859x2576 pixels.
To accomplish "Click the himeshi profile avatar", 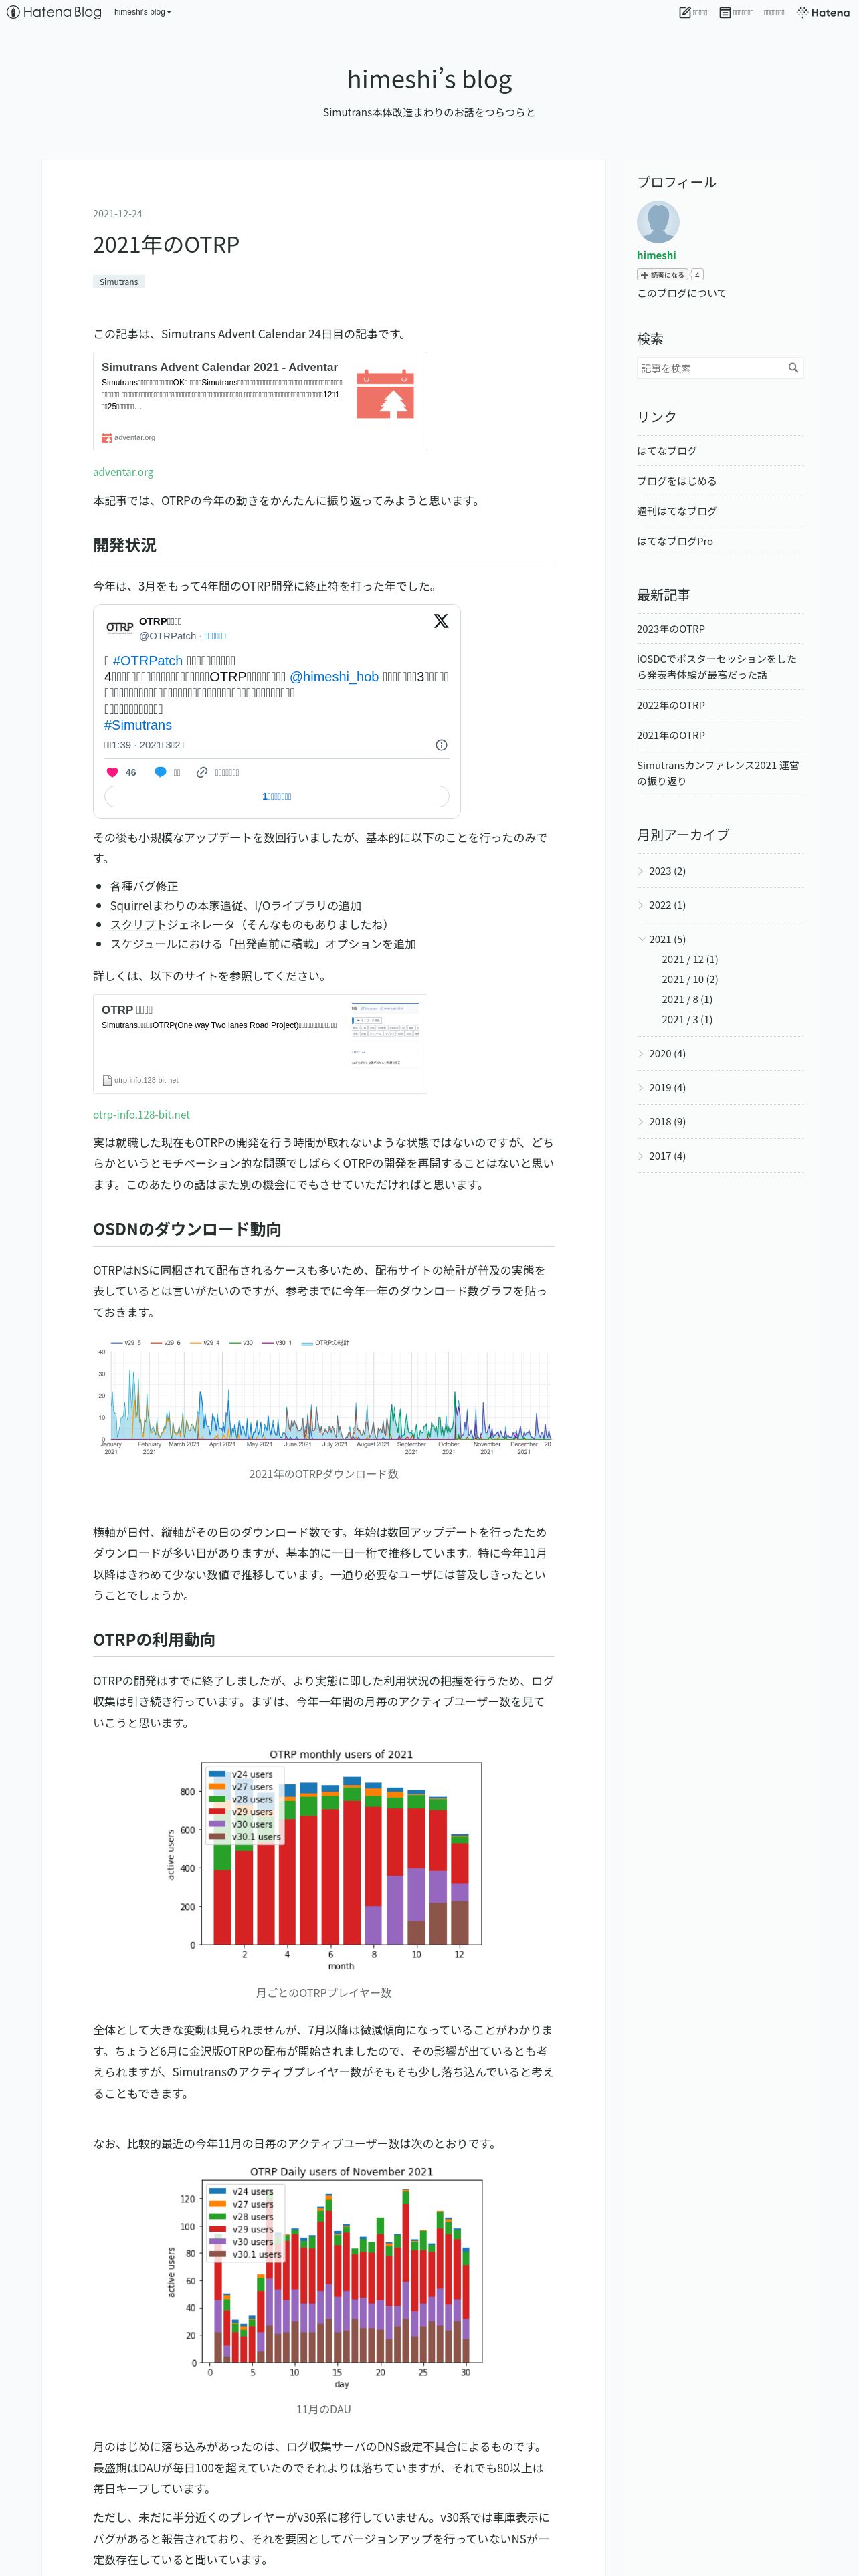I will click(x=658, y=222).
